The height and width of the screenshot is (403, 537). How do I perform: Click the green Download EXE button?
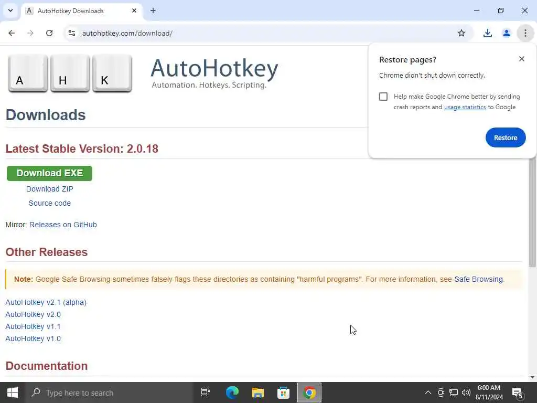coord(50,173)
